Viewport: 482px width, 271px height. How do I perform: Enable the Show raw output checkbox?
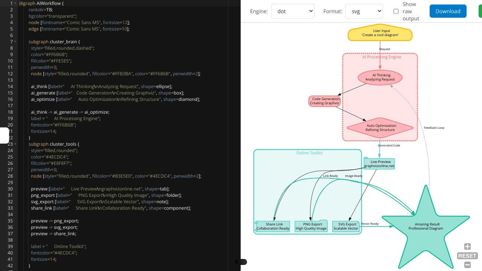[396, 11]
